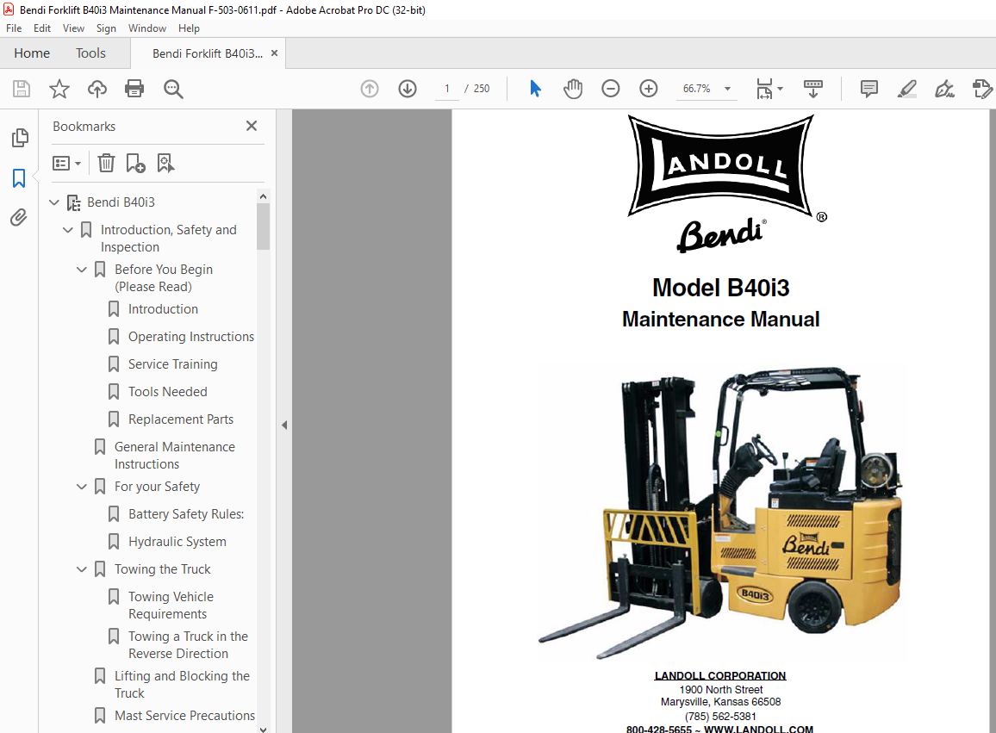Click the bookmarks panel scrollbar thumb
The width and height of the screenshot is (996, 733).
[x=264, y=227]
